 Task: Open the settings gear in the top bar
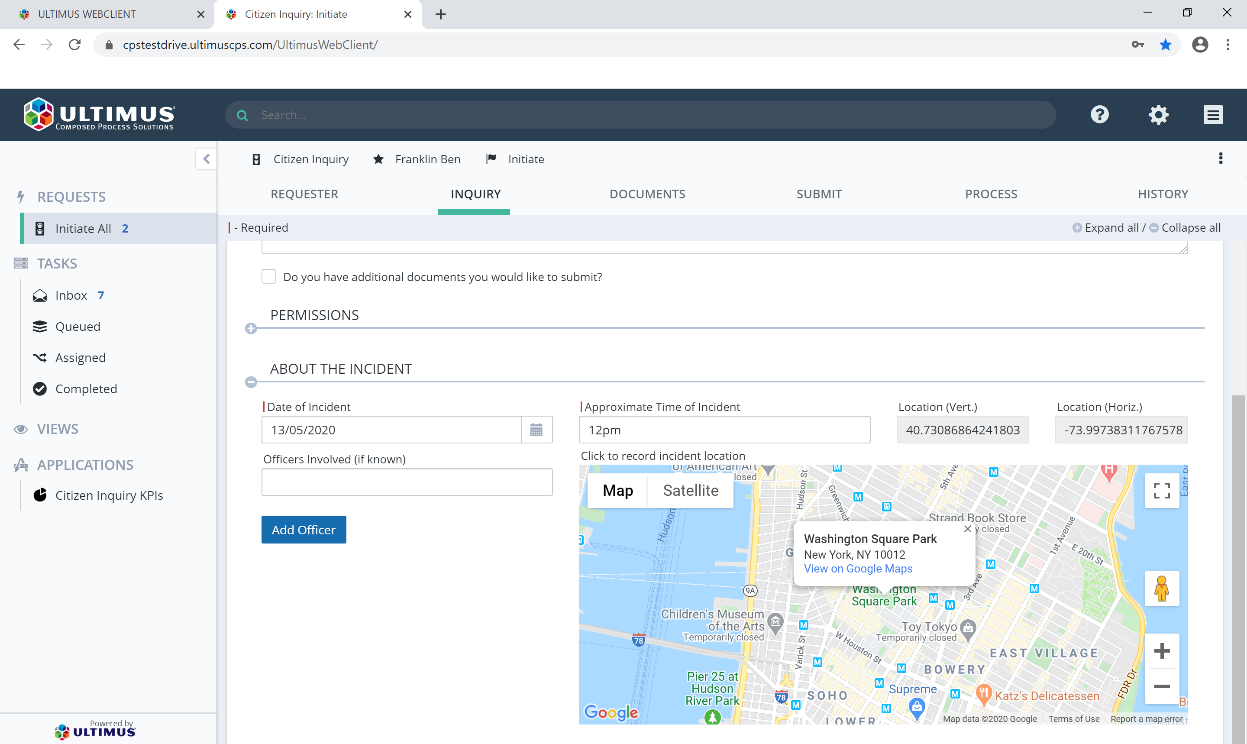tap(1158, 114)
